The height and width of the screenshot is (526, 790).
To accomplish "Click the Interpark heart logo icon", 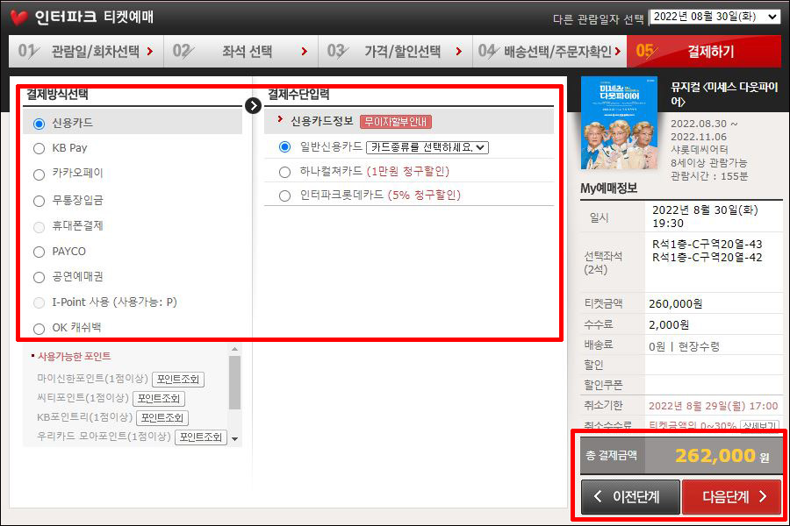I will point(18,18).
